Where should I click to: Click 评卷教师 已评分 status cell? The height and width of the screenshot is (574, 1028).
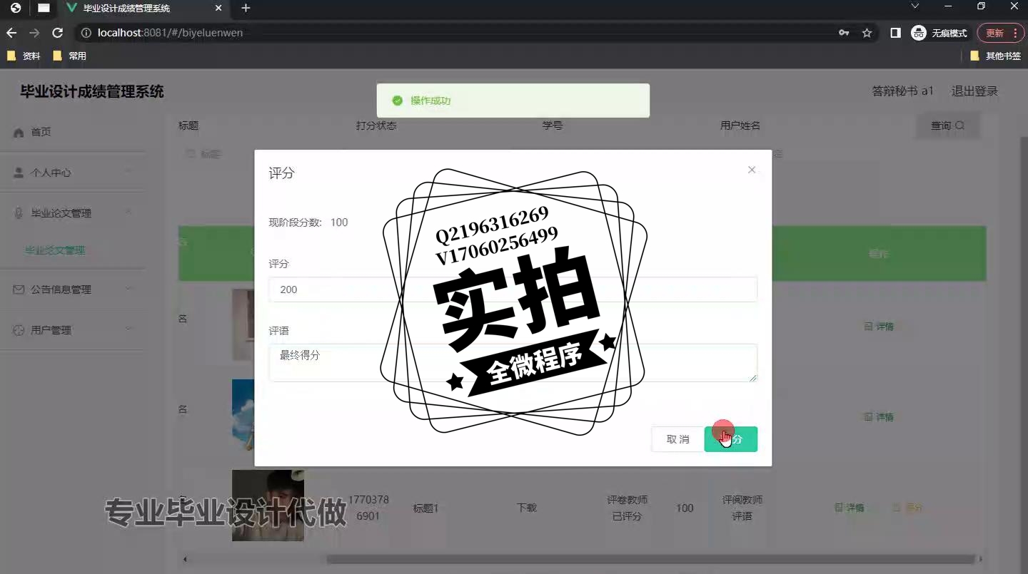click(627, 508)
